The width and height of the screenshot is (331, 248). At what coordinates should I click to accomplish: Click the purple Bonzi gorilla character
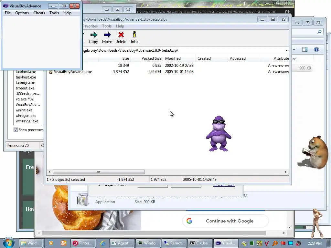click(x=219, y=133)
